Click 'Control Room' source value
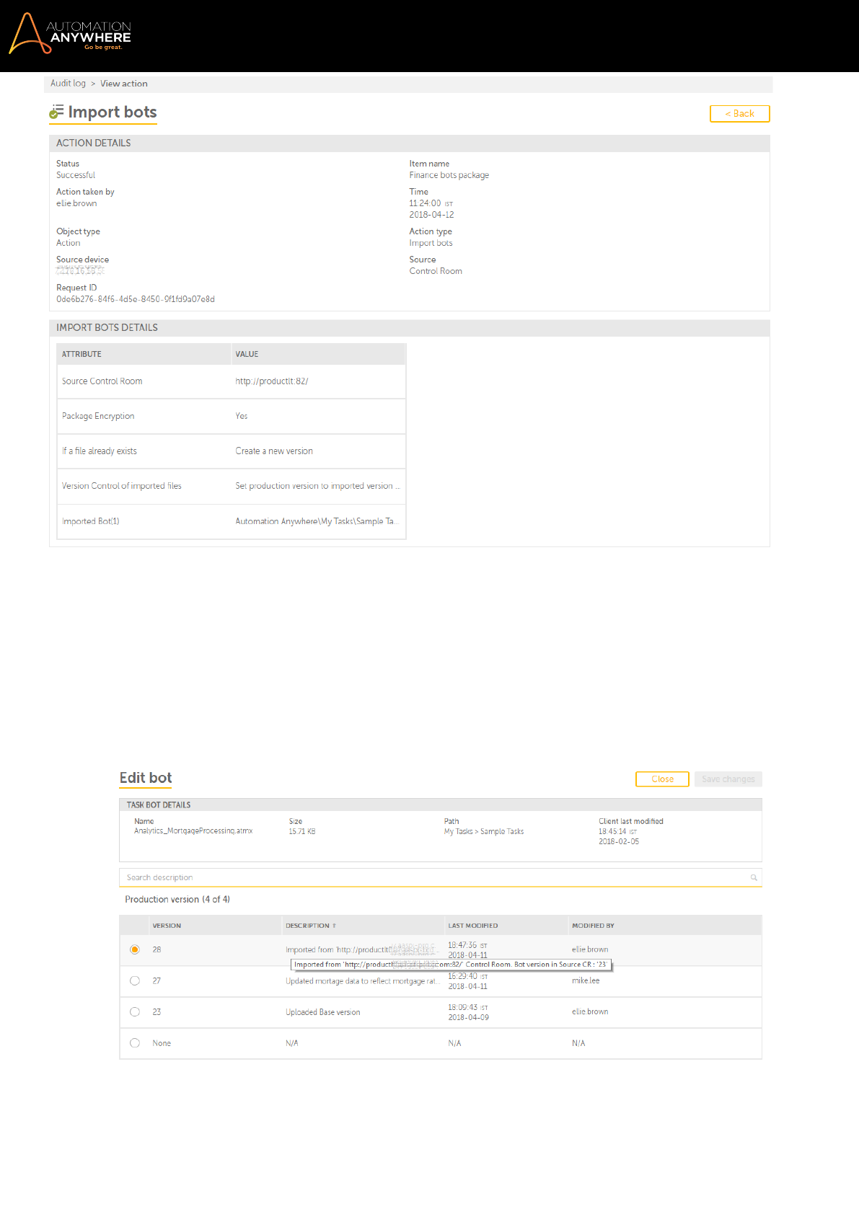This screenshot has width=859, height=1214. [436, 271]
